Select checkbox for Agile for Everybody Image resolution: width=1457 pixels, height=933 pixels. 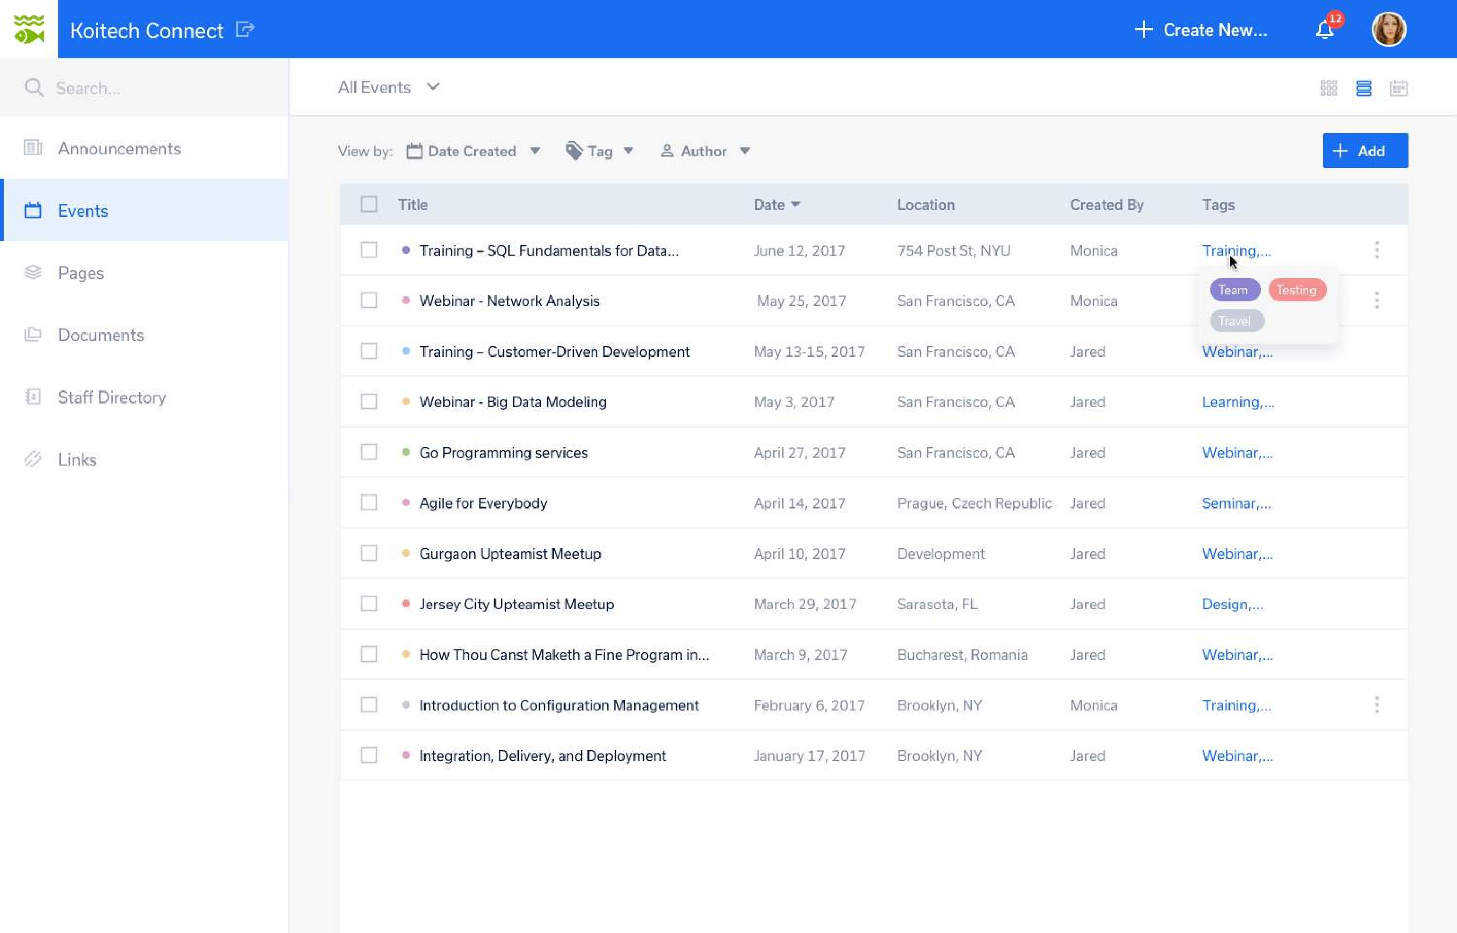[369, 503]
